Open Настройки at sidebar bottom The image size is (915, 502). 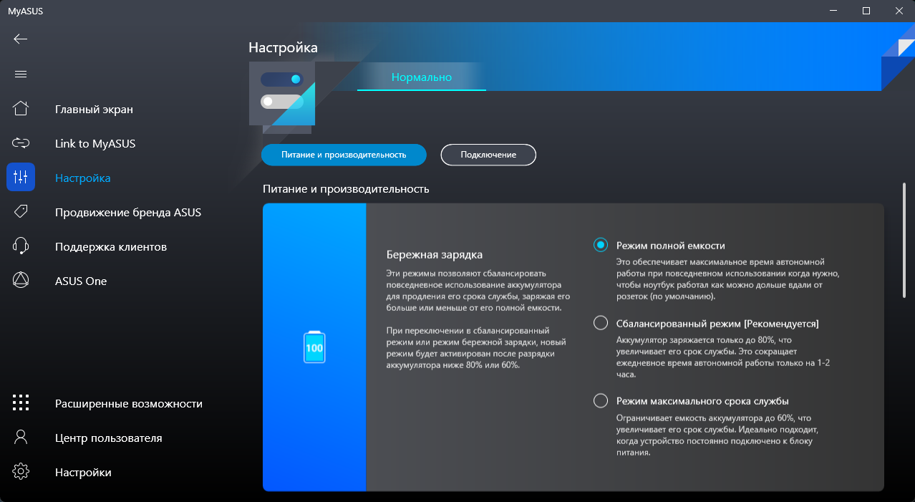click(x=83, y=473)
